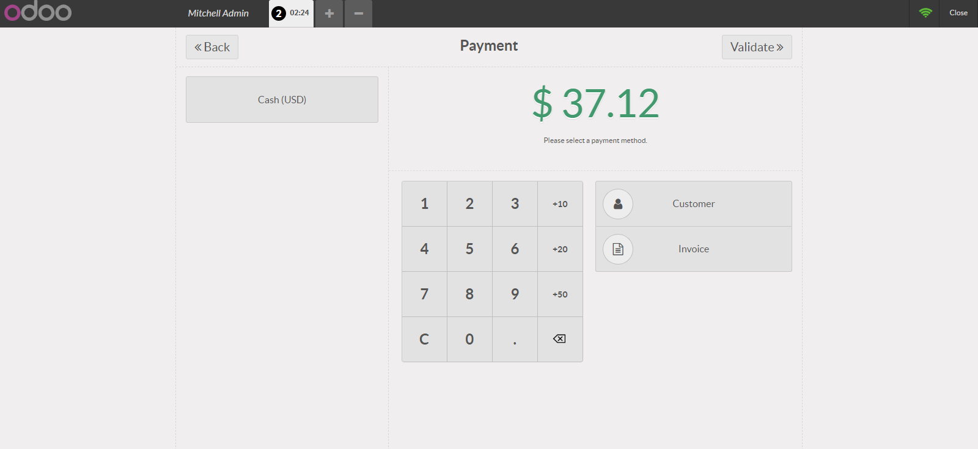This screenshot has width=978, height=449.
Task: Check the Wi-Fi connection status icon
Action: [925, 13]
